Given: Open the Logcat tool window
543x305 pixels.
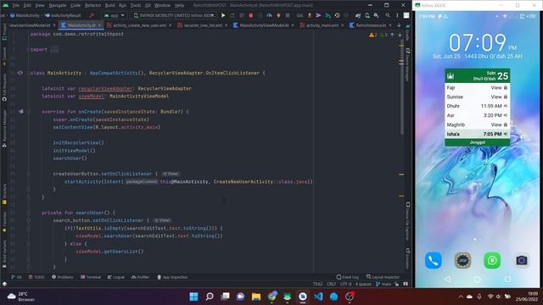Looking at the screenshot, I should click(x=116, y=277).
